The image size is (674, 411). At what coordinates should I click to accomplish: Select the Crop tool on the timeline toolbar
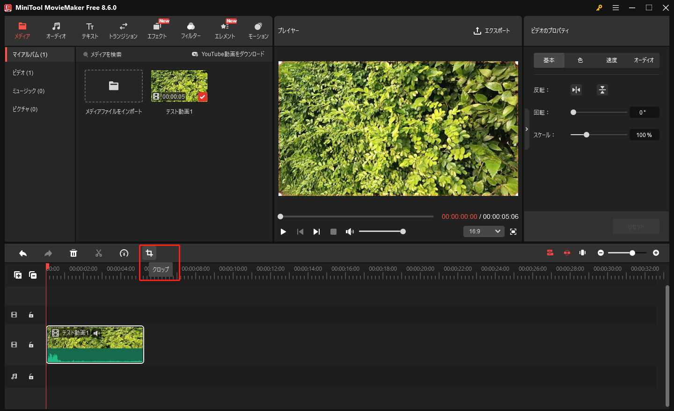click(x=149, y=252)
